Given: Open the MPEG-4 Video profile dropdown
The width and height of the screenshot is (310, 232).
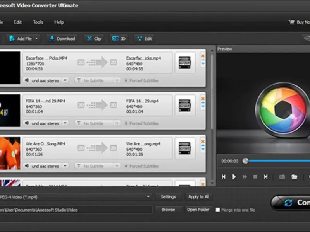Looking at the screenshot, I should [x=148, y=197].
